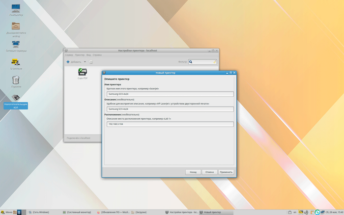This screenshot has width=344, height=215.
Task: Open the Cups-PDF printer icon
Action: 82,73
